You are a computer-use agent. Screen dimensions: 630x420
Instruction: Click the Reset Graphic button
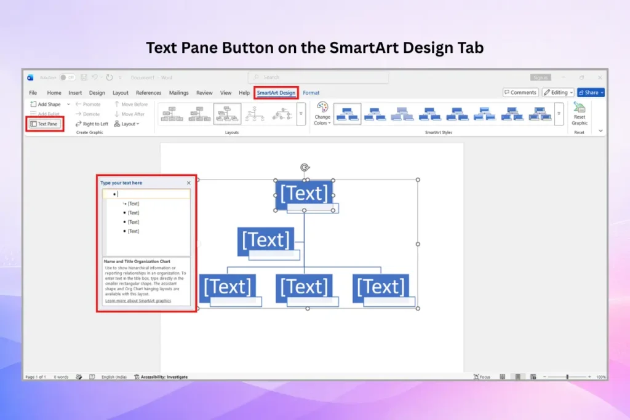pyautogui.click(x=580, y=114)
